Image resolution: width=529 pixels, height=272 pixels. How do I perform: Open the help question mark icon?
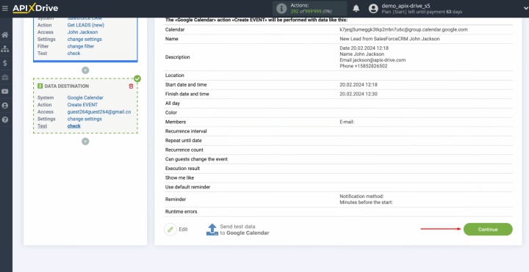4,120
